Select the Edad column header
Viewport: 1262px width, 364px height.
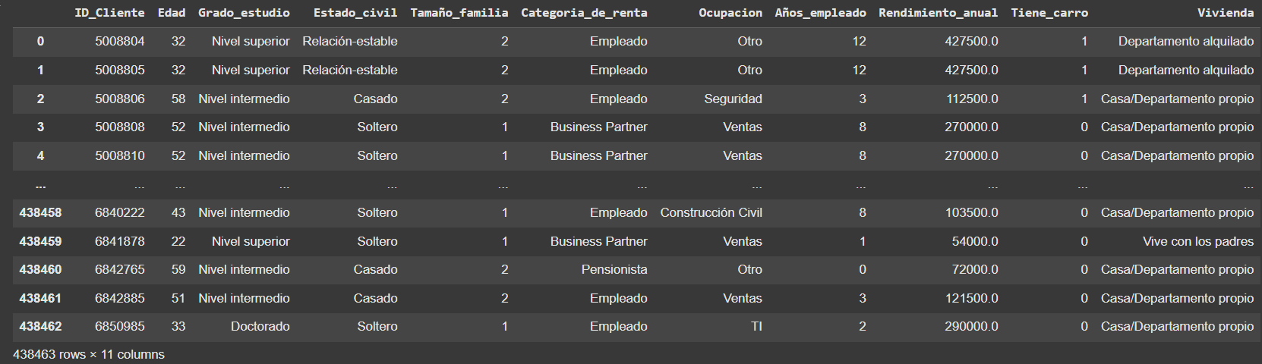[172, 13]
